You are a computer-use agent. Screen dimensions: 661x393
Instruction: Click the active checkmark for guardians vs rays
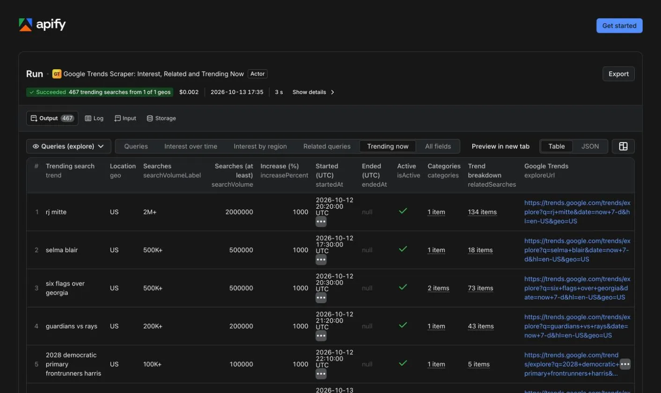(x=403, y=325)
